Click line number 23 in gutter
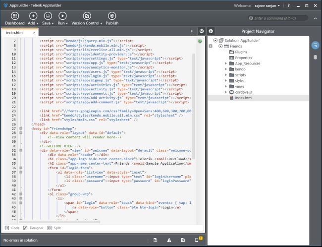Image resolution: width=322 pixels, height=247 pixels. (14, 111)
